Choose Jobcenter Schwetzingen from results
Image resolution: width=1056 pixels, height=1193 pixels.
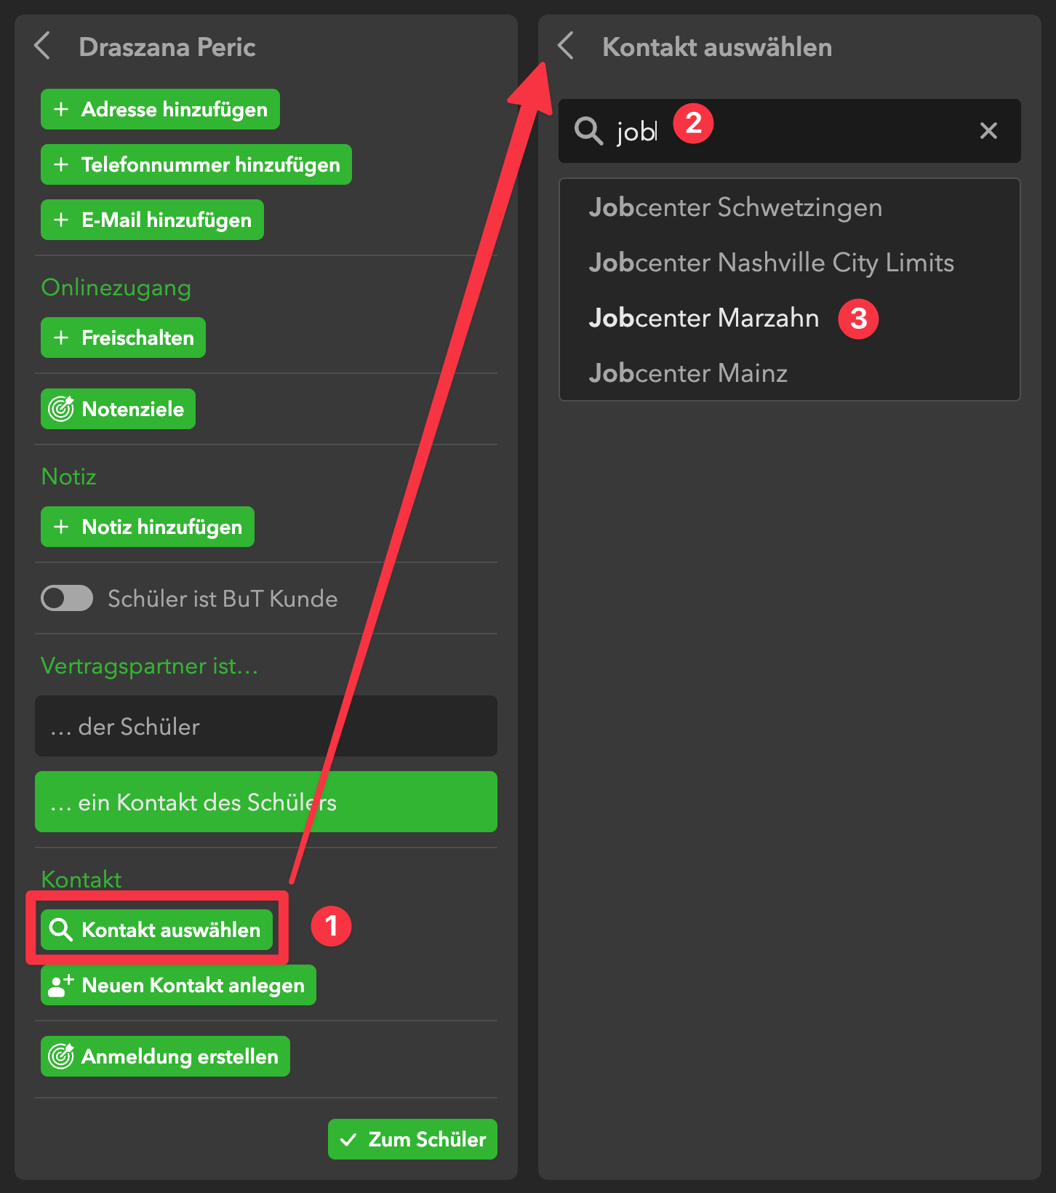[735, 207]
